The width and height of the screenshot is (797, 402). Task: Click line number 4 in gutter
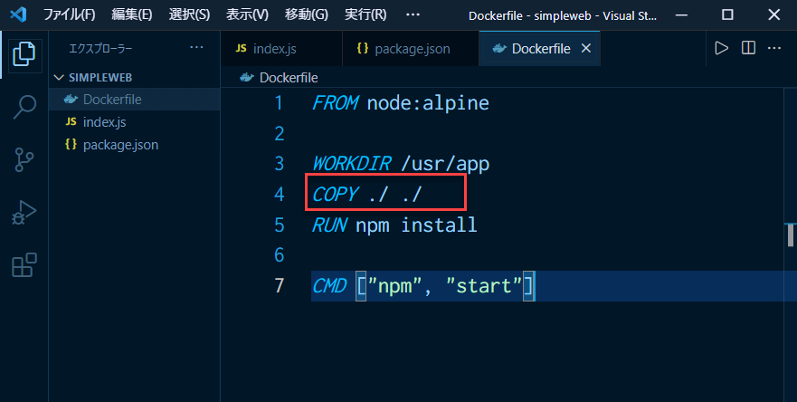[x=279, y=195]
